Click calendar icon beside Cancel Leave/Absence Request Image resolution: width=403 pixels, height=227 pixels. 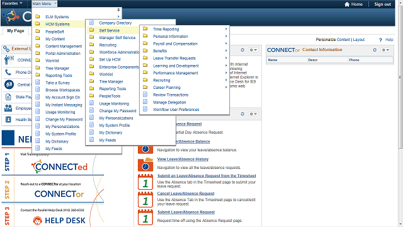(145, 199)
